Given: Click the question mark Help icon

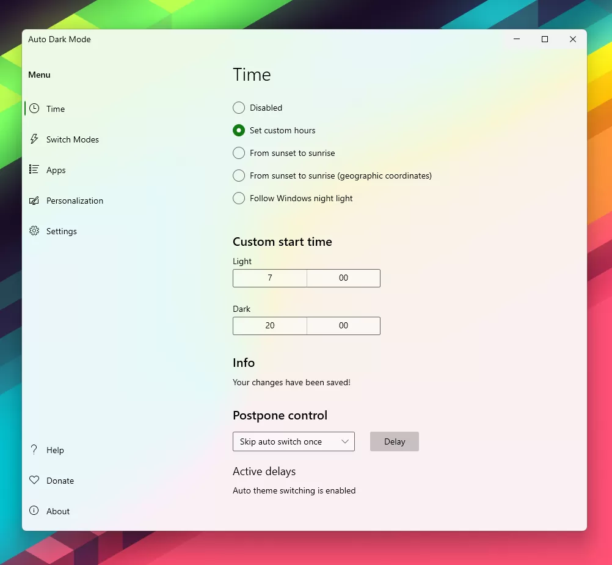Looking at the screenshot, I should pos(34,449).
